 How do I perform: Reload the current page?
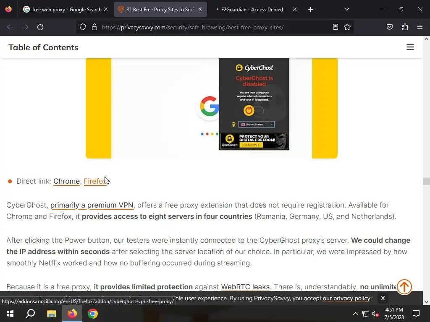(x=40, y=27)
